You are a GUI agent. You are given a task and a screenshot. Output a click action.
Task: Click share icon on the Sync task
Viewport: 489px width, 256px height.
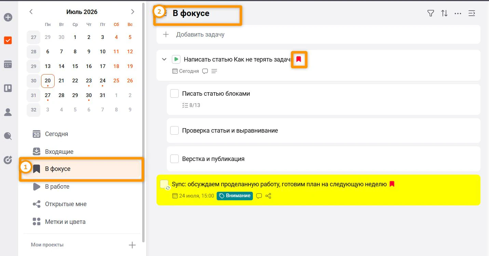(268, 196)
